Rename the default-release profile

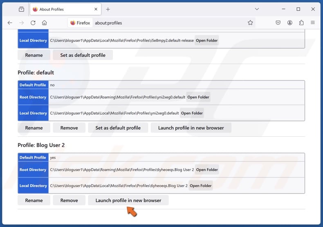34,55
